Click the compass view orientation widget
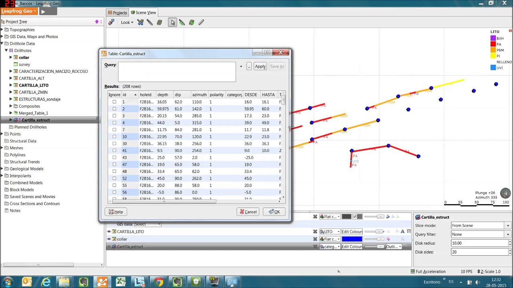 point(505,193)
